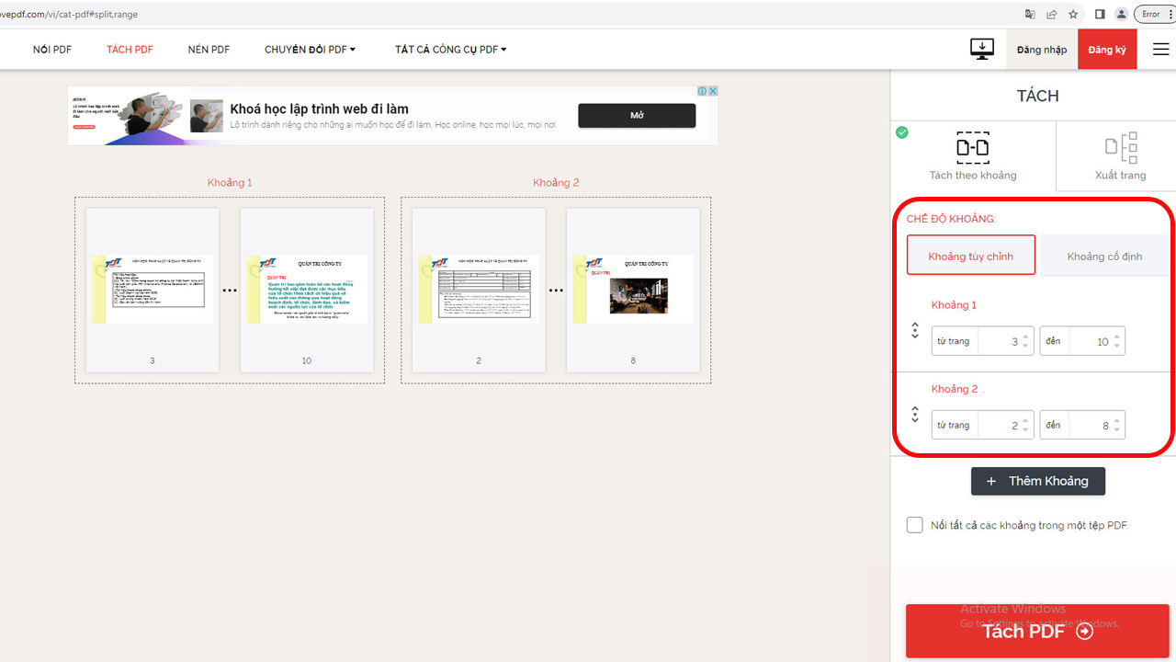Enable 'Nối tất cả các khoảng trong một tệp PDF'

tap(914, 524)
